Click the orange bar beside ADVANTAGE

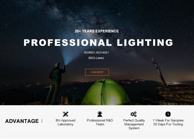coord(42,121)
